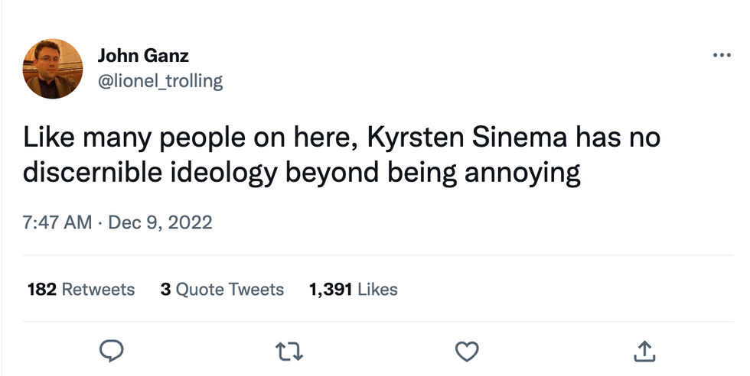View the 3 Quote Tweets
The width and height of the screenshot is (750, 376).
(222, 290)
